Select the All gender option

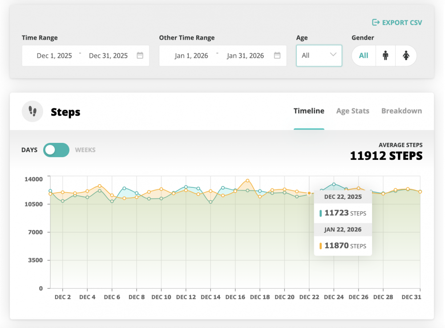(x=364, y=56)
